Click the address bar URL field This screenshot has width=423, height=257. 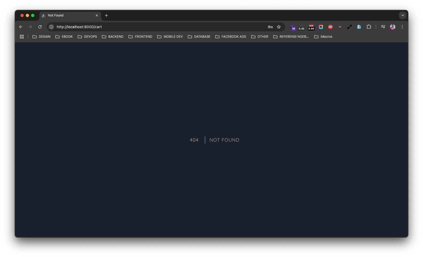click(160, 27)
